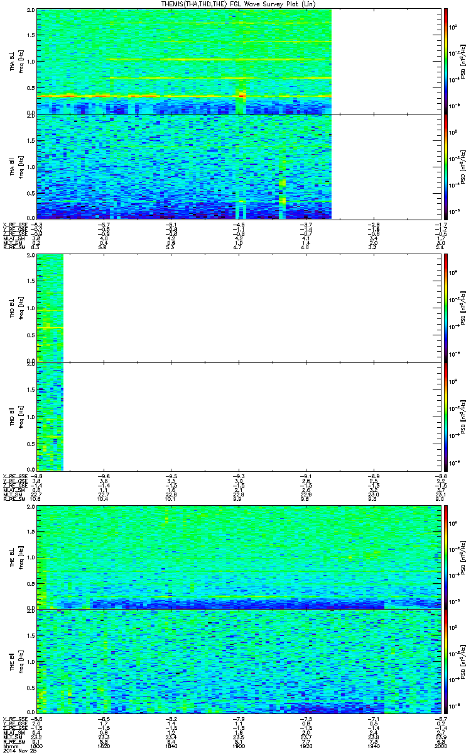Click the MLT_SM row label under THE panels
The image size is (471, 755).
tap(11, 737)
